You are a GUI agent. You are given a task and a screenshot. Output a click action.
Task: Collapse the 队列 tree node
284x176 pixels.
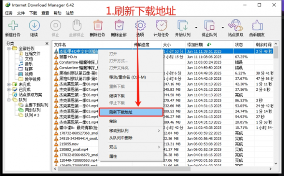point(9,99)
